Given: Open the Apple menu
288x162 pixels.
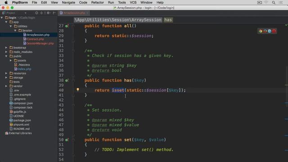Looking at the screenshot, I should [6, 2].
